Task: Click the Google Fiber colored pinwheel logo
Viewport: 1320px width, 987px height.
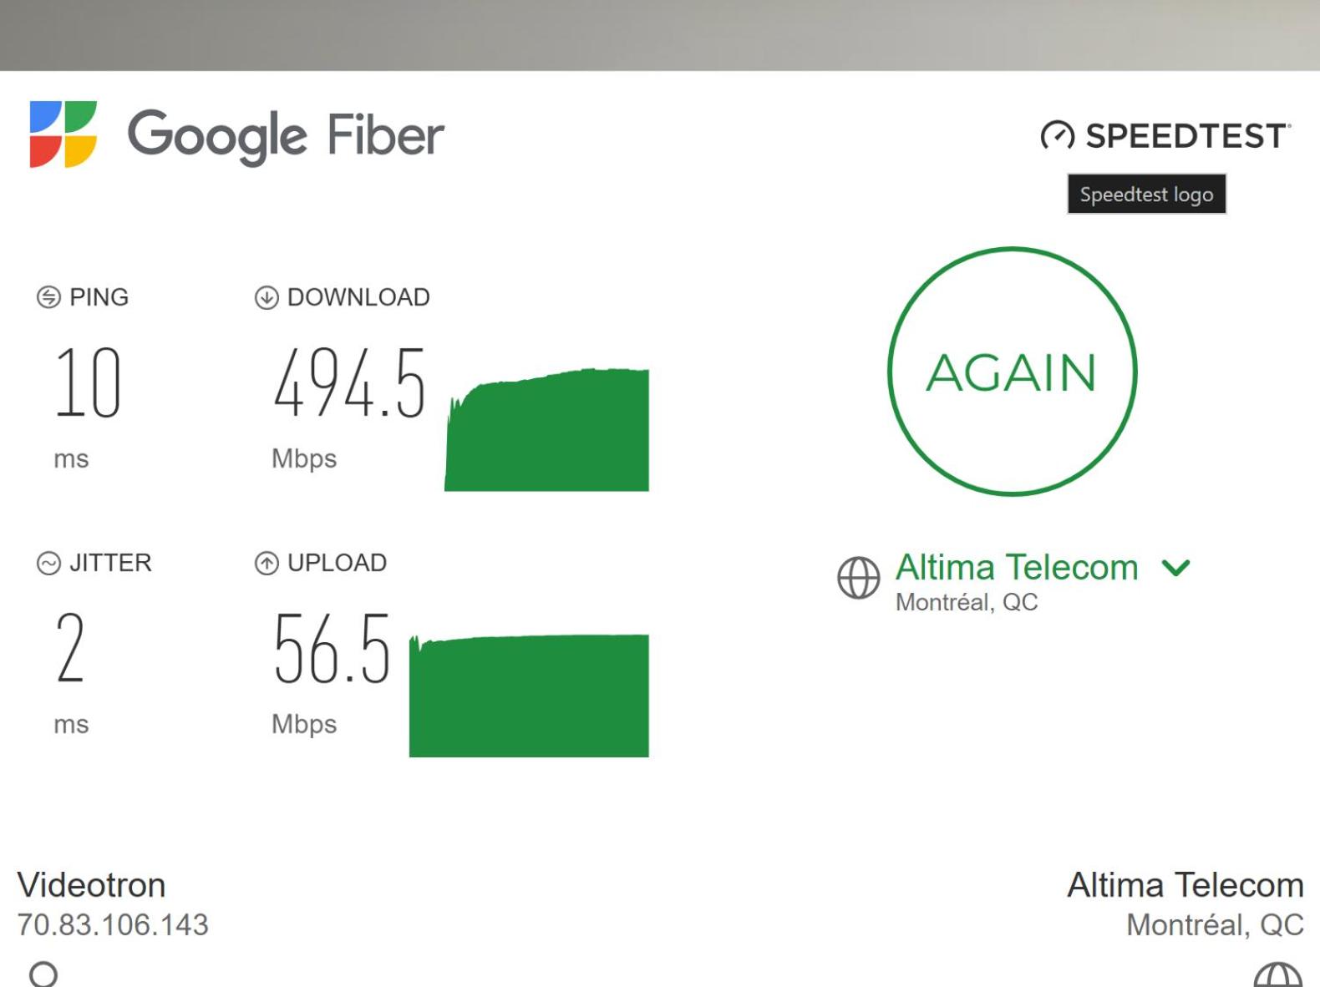Action: click(63, 134)
